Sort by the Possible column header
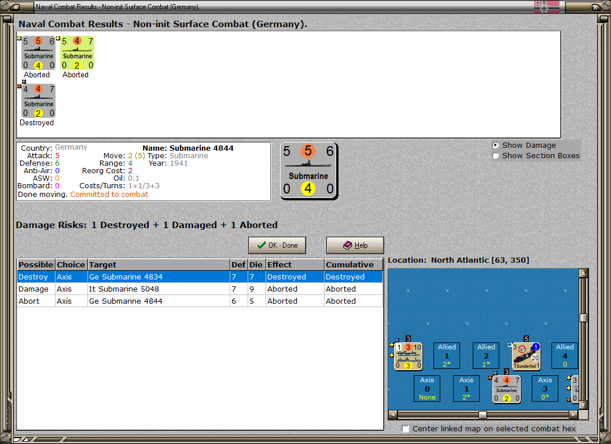The width and height of the screenshot is (611, 444). (x=36, y=265)
